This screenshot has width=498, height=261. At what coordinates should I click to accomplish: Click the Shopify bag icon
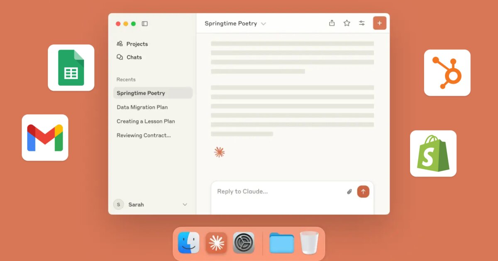tap(433, 154)
